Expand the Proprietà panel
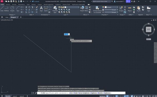The width and height of the screenshot is (157, 97). click(105, 15)
